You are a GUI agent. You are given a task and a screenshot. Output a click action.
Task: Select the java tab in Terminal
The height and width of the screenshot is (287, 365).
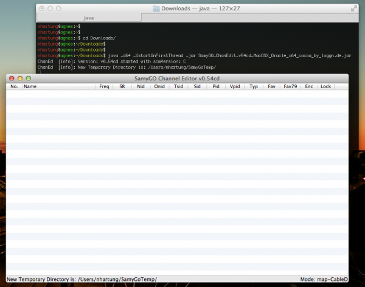click(x=89, y=18)
